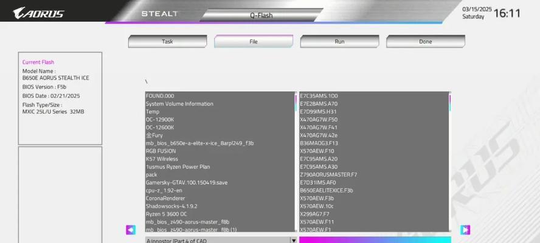Switch to the File step tab

(254, 41)
